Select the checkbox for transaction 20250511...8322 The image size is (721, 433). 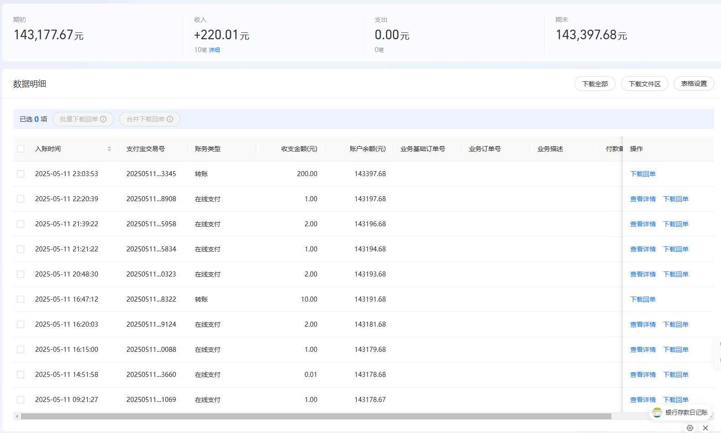(x=21, y=299)
